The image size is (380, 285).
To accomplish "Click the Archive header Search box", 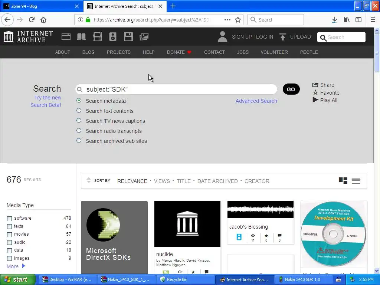I will pos(341,37).
